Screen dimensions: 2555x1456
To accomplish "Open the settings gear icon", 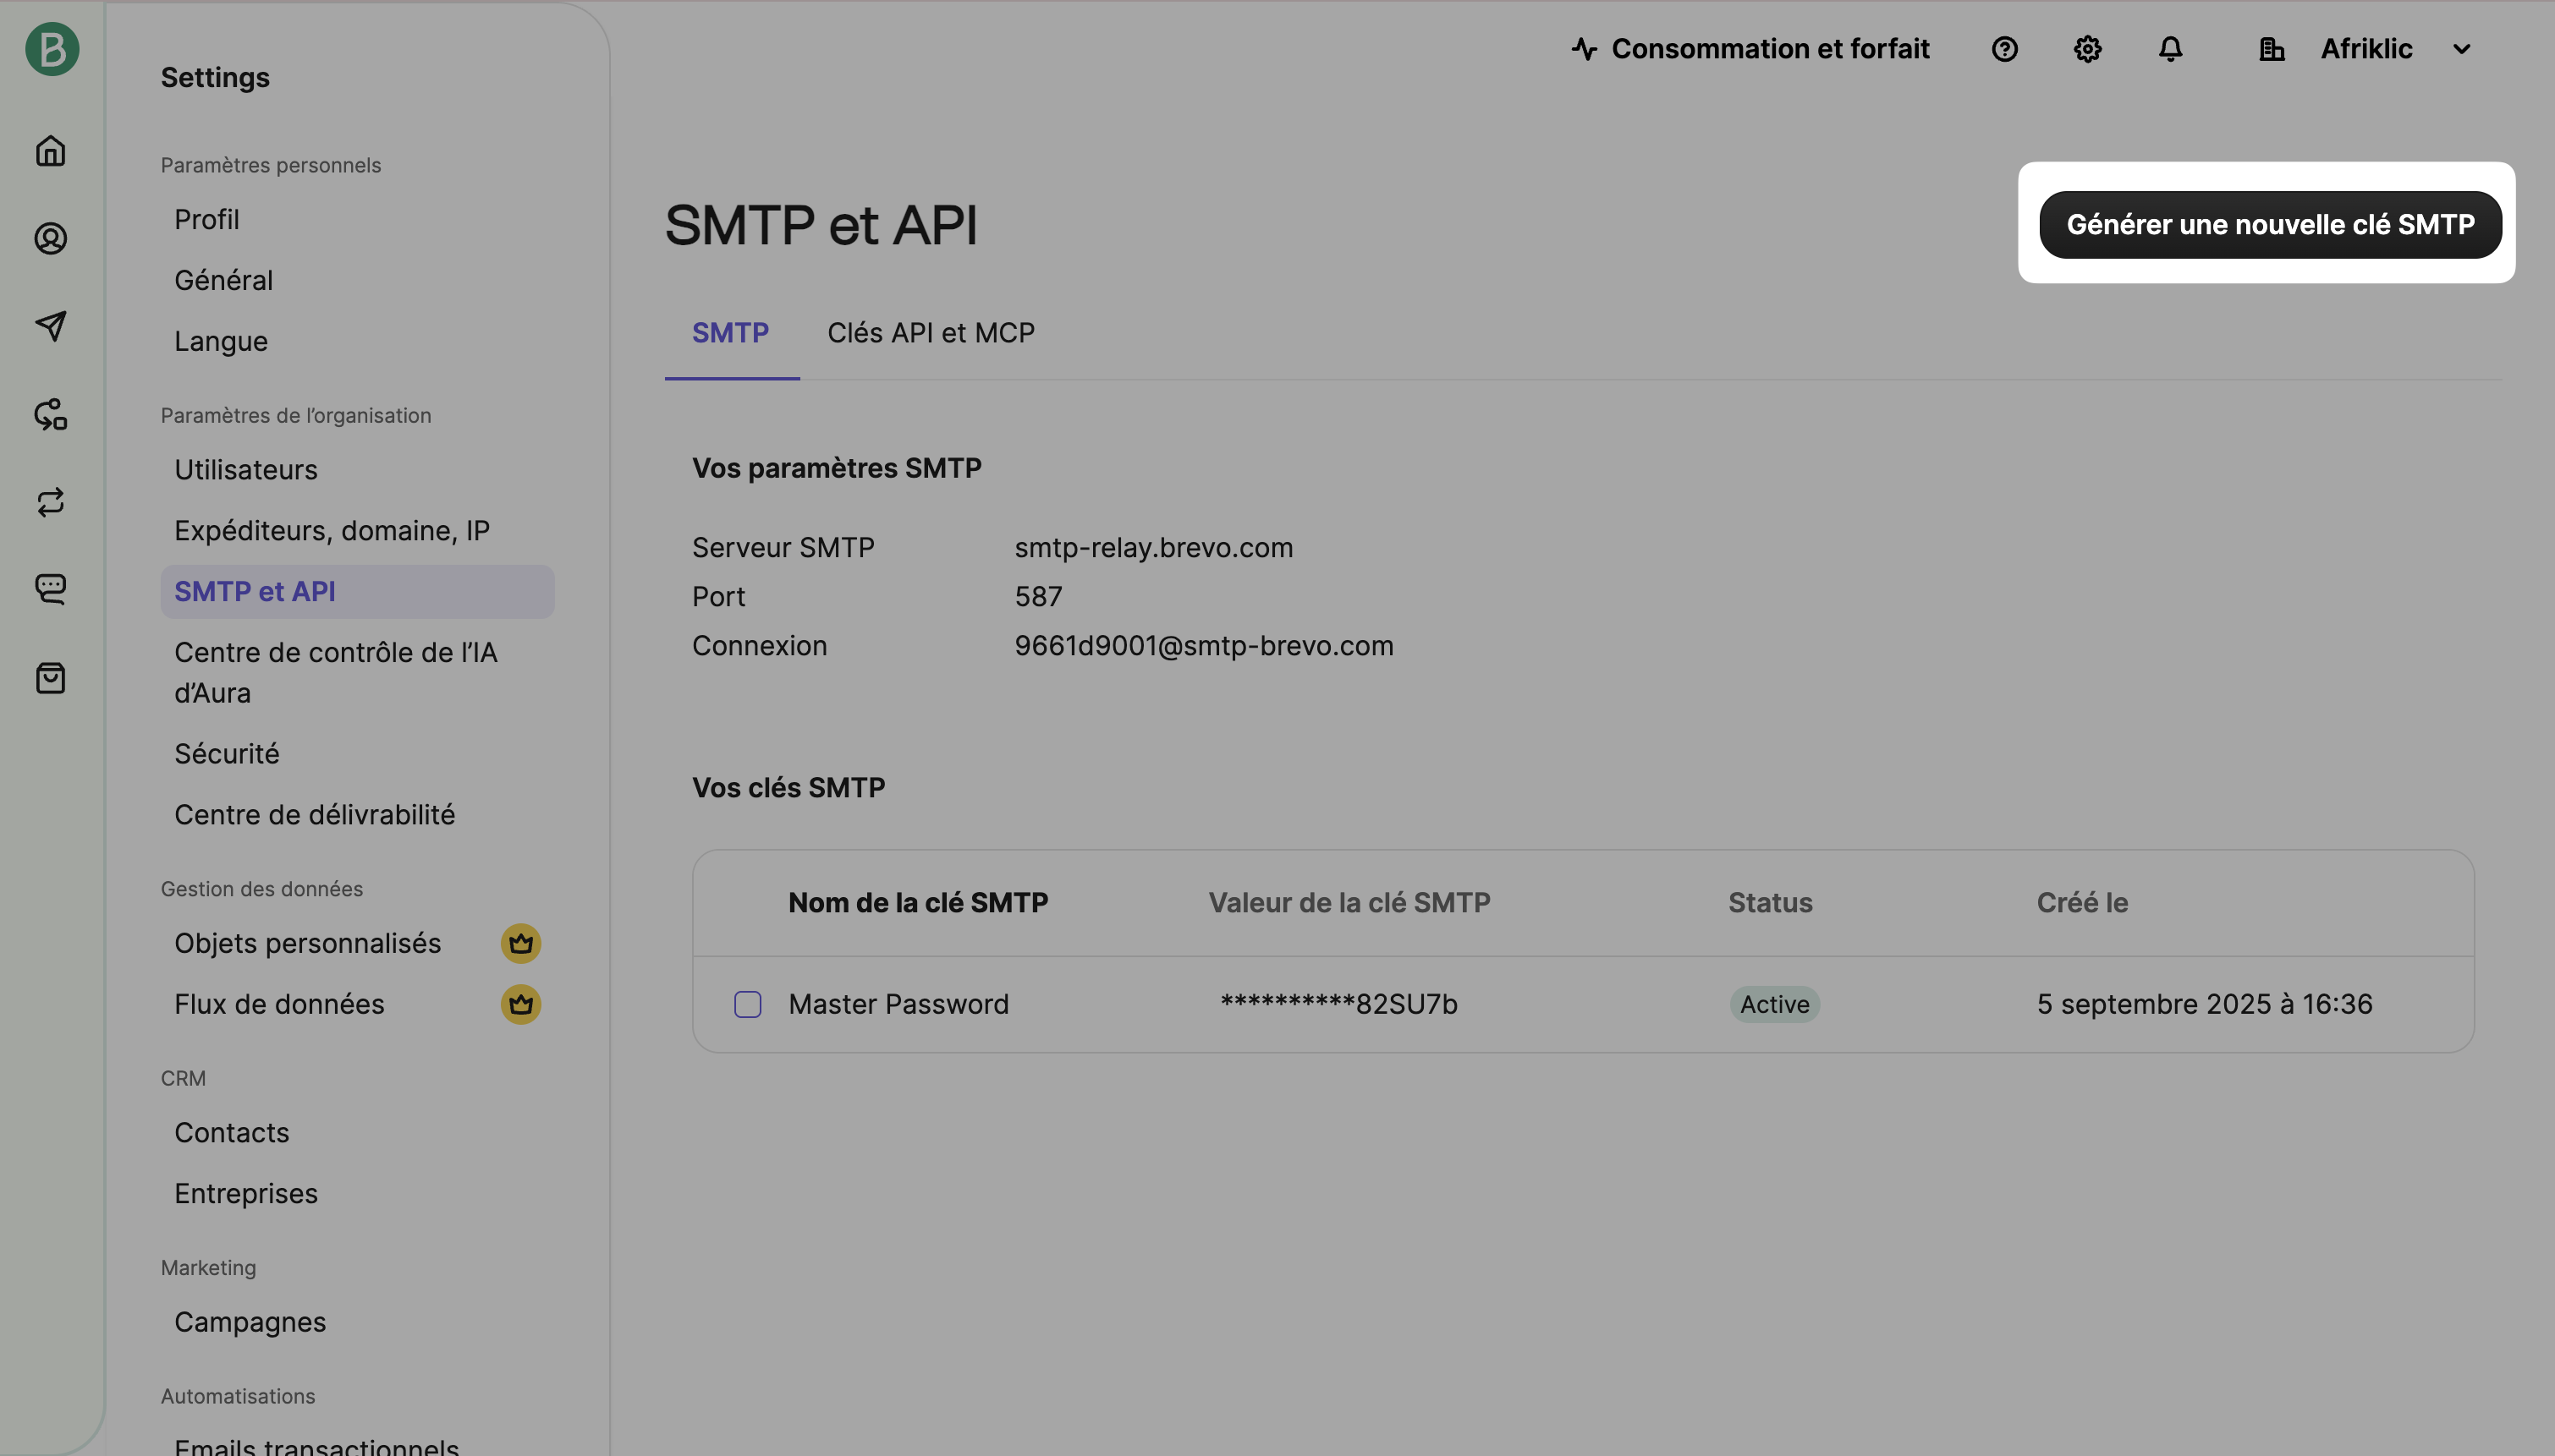I will [2087, 49].
